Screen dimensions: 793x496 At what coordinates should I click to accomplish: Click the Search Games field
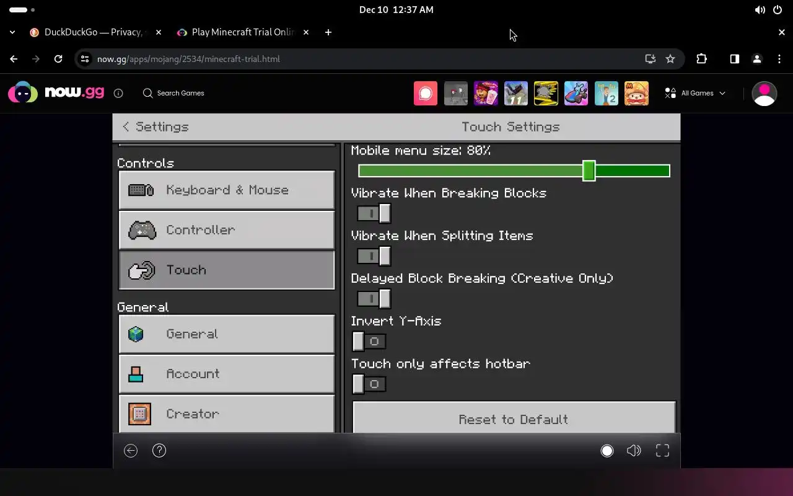pos(174,93)
